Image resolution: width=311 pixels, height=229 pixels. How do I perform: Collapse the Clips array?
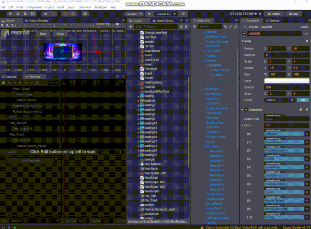242,125
